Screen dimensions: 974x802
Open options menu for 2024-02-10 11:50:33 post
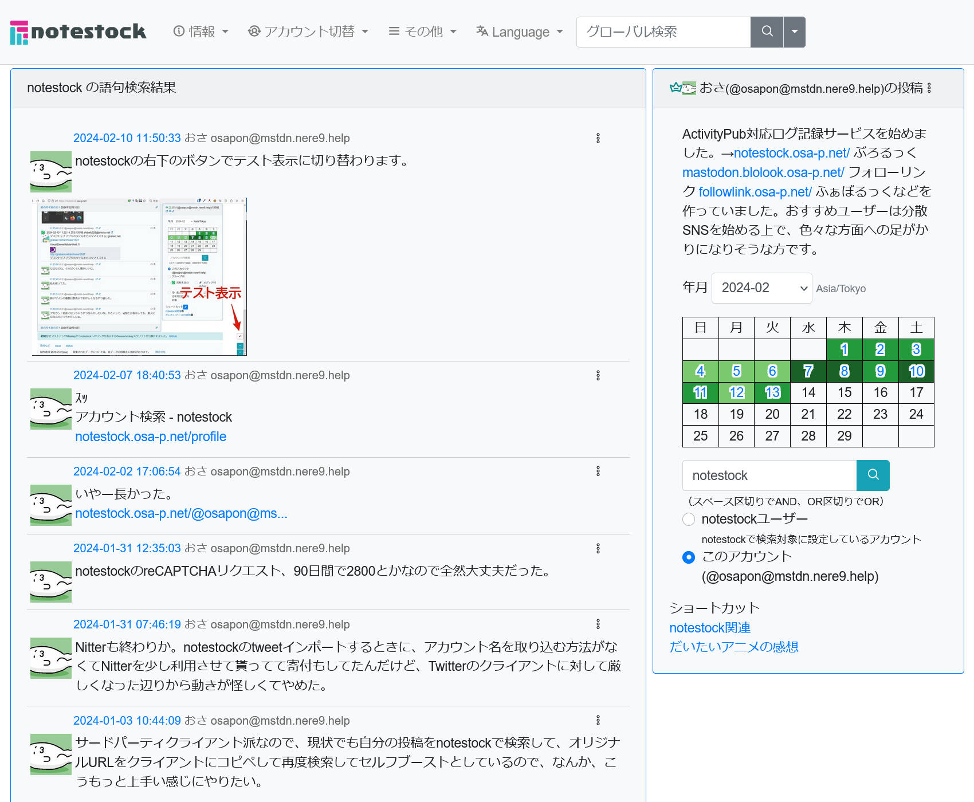598,138
